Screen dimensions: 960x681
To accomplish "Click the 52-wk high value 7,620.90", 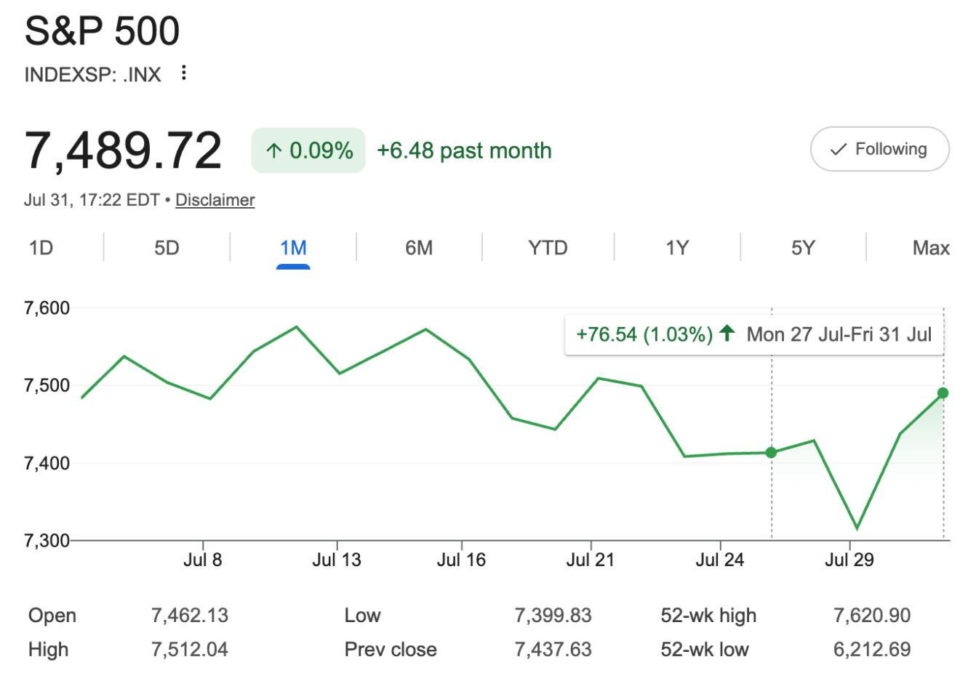I will click(x=872, y=616).
